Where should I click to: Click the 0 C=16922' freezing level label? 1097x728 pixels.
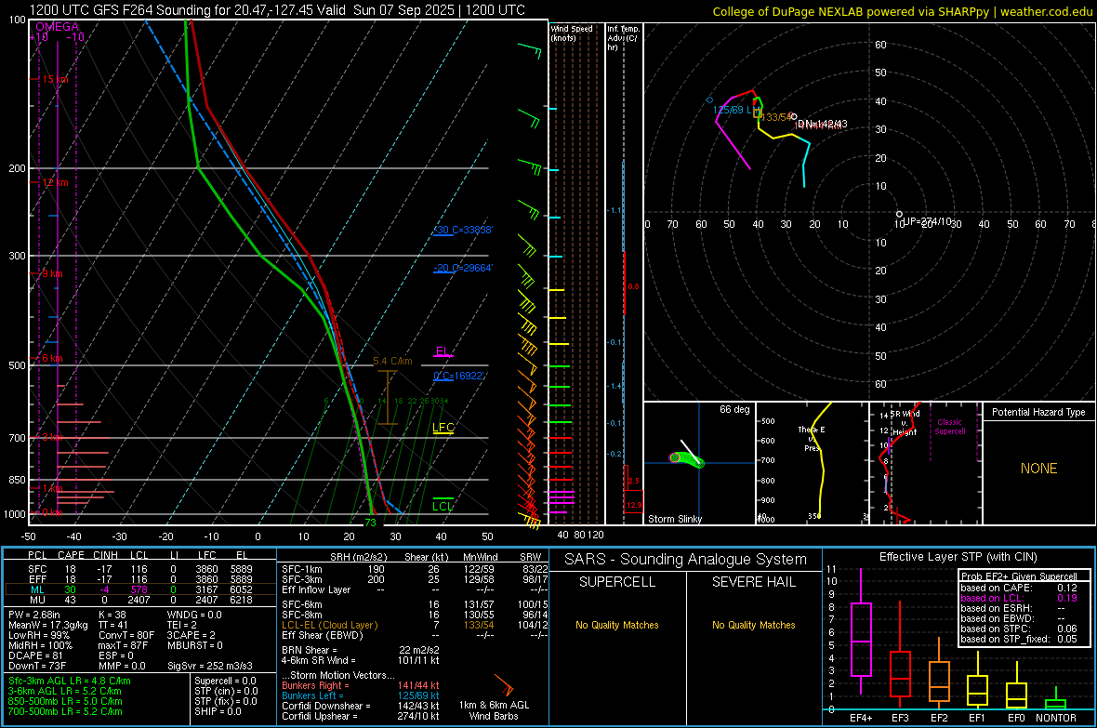pos(458,376)
